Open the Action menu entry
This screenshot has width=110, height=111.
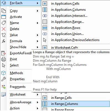click(x=21, y=108)
